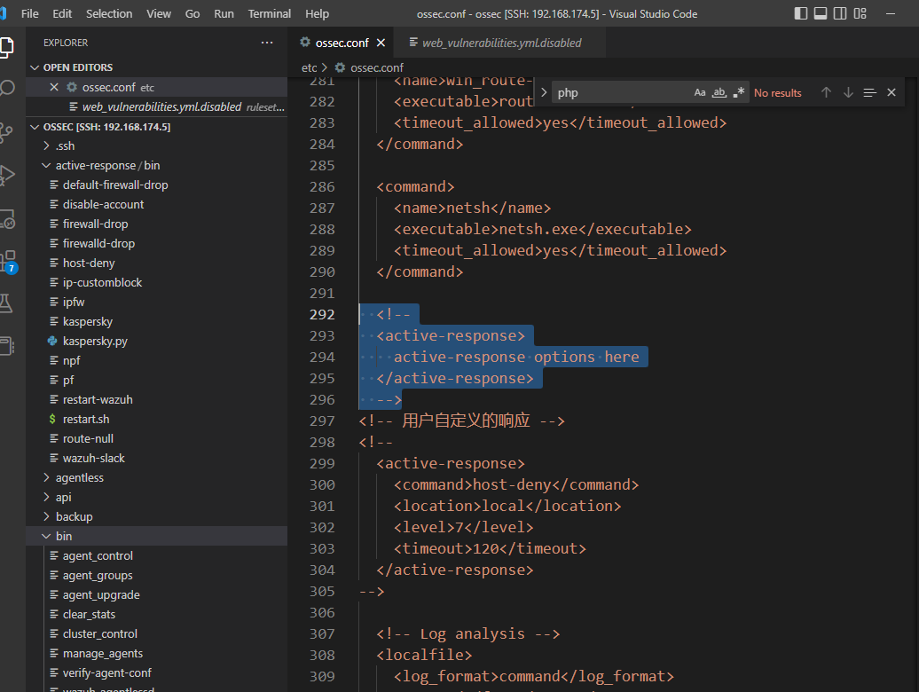The width and height of the screenshot is (919, 692).
Task: Toggle Match Whole Word in find widget
Action: (x=719, y=92)
